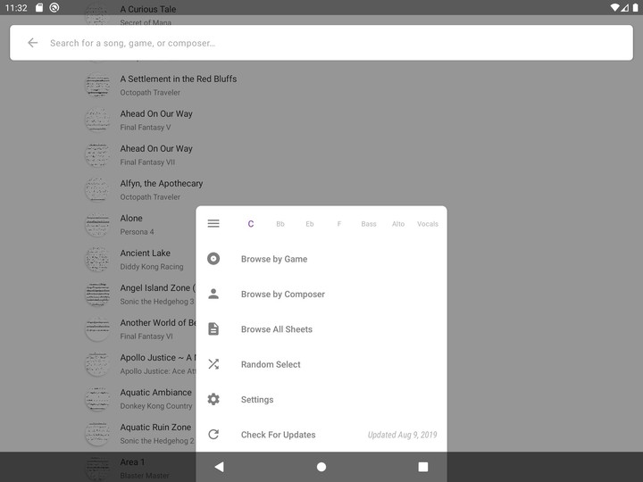Open A Settlement in the Red Bluffs thumbnail
The image size is (643, 482).
click(x=97, y=86)
